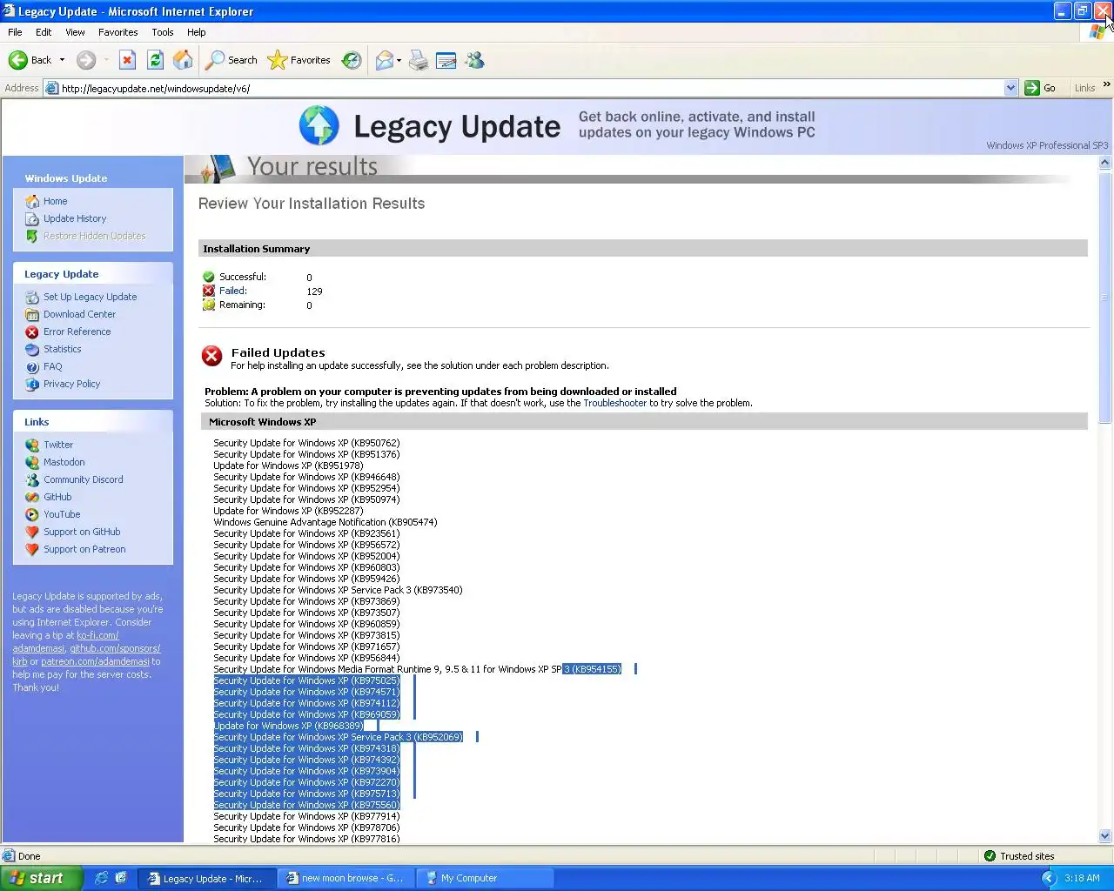1114x891 pixels.
Task: Open the Back button history dropdown arrow
Action: pos(62,60)
